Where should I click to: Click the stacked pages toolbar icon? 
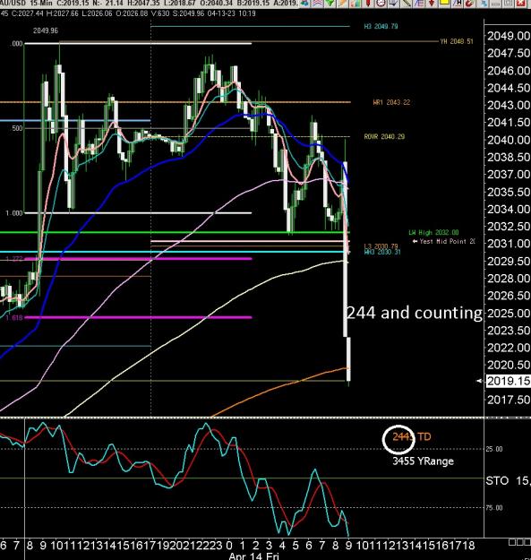point(394,4)
